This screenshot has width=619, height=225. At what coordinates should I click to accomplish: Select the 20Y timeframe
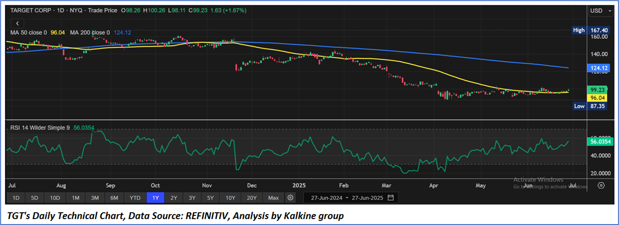point(251,198)
